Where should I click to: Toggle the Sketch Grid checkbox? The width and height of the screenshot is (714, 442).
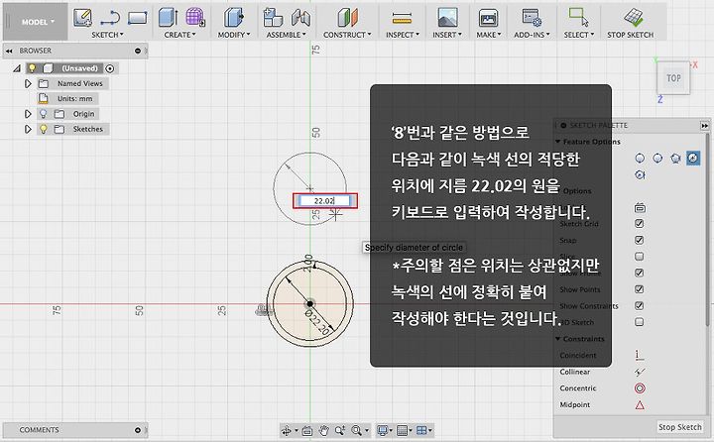(x=640, y=224)
